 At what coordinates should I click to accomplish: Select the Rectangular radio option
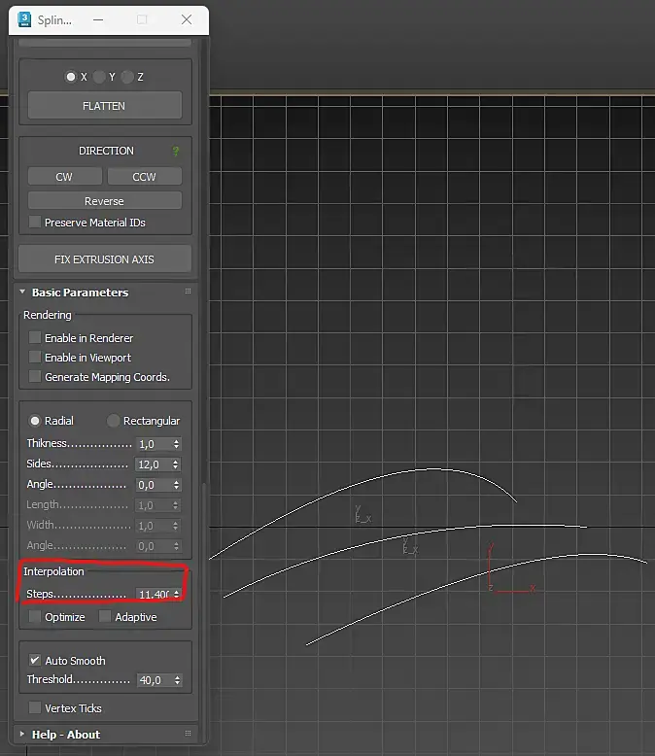pos(113,421)
